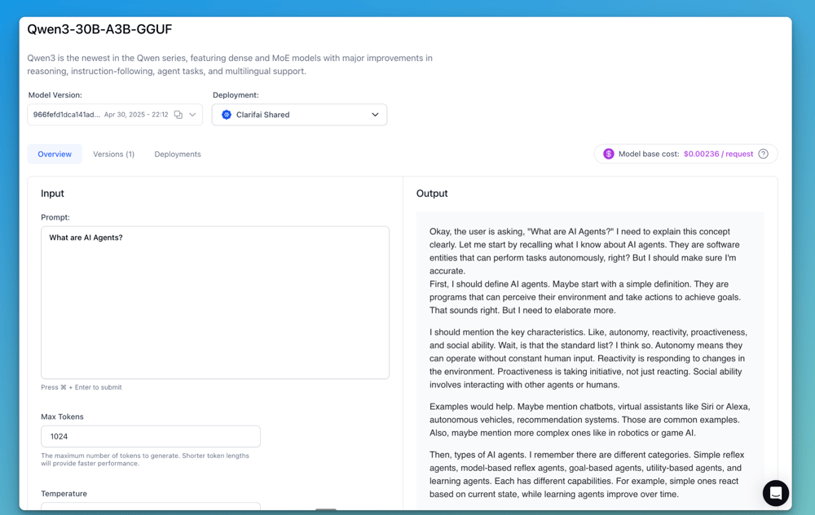Viewport: 815px width, 515px height.
Task: Go to the Deployments tab
Action: point(178,154)
